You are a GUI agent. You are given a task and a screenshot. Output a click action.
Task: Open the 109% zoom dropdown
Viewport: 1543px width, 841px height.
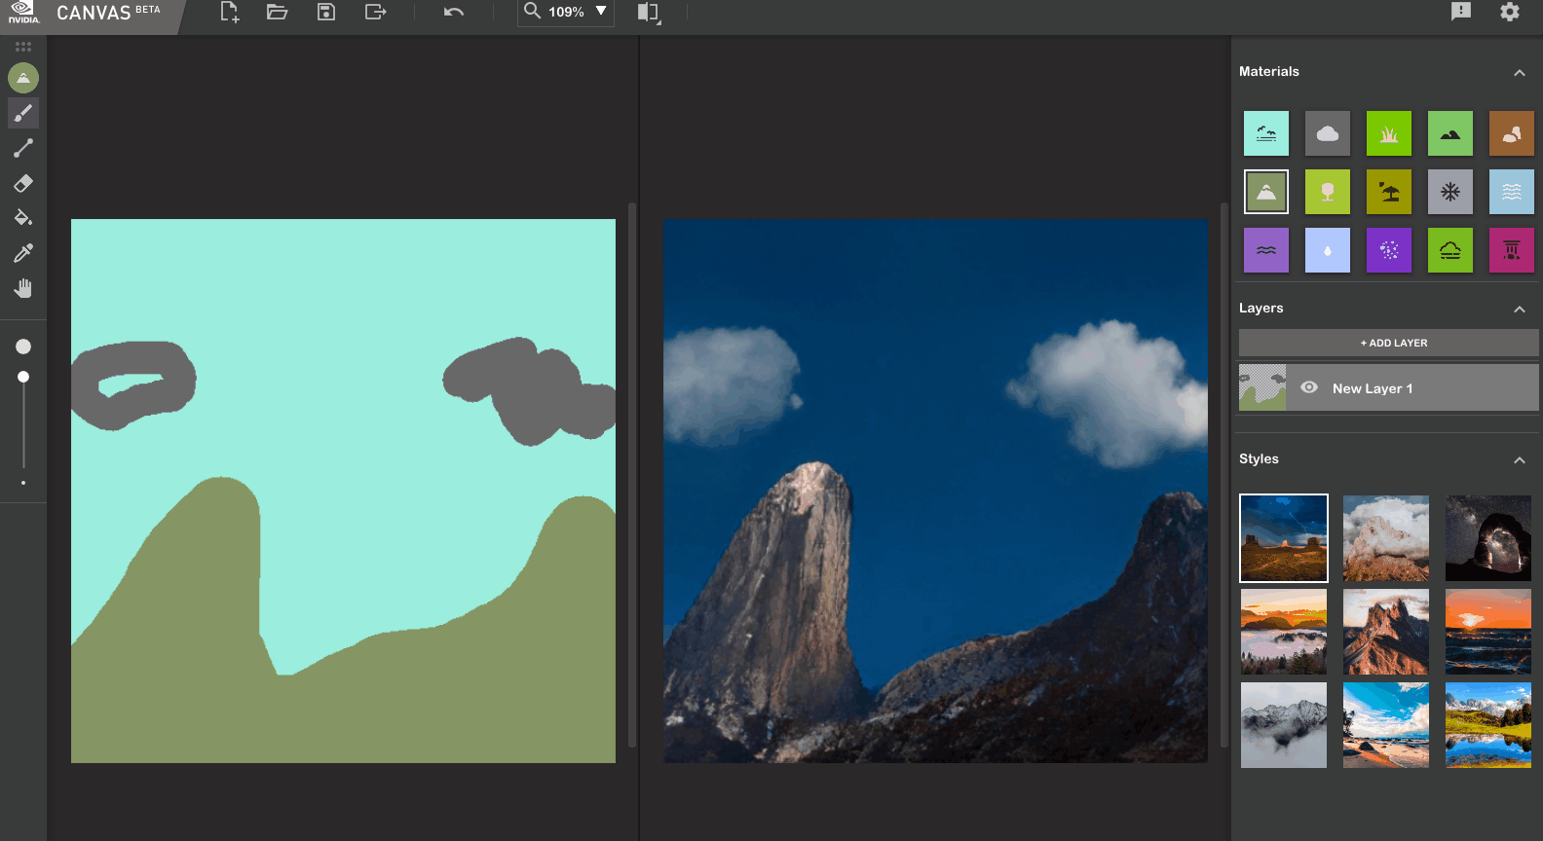click(x=601, y=12)
